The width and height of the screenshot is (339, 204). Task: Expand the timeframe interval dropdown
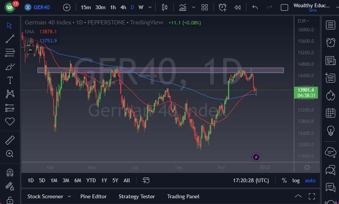150,8
